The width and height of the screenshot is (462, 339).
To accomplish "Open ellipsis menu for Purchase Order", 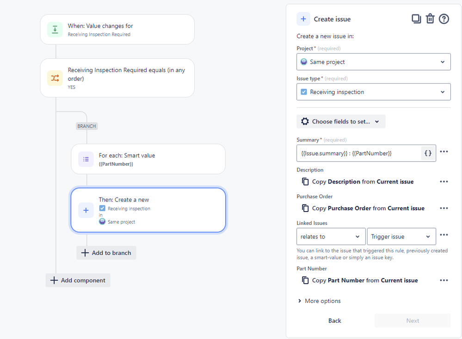I will [444, 208].
